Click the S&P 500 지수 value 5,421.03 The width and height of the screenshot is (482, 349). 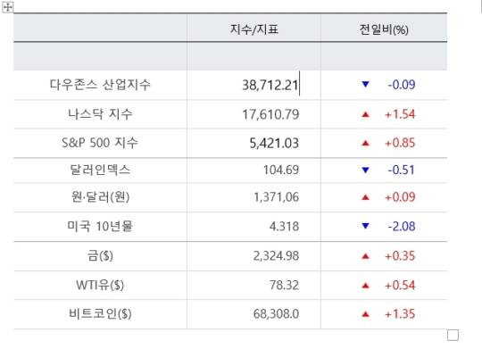point(274,144)
